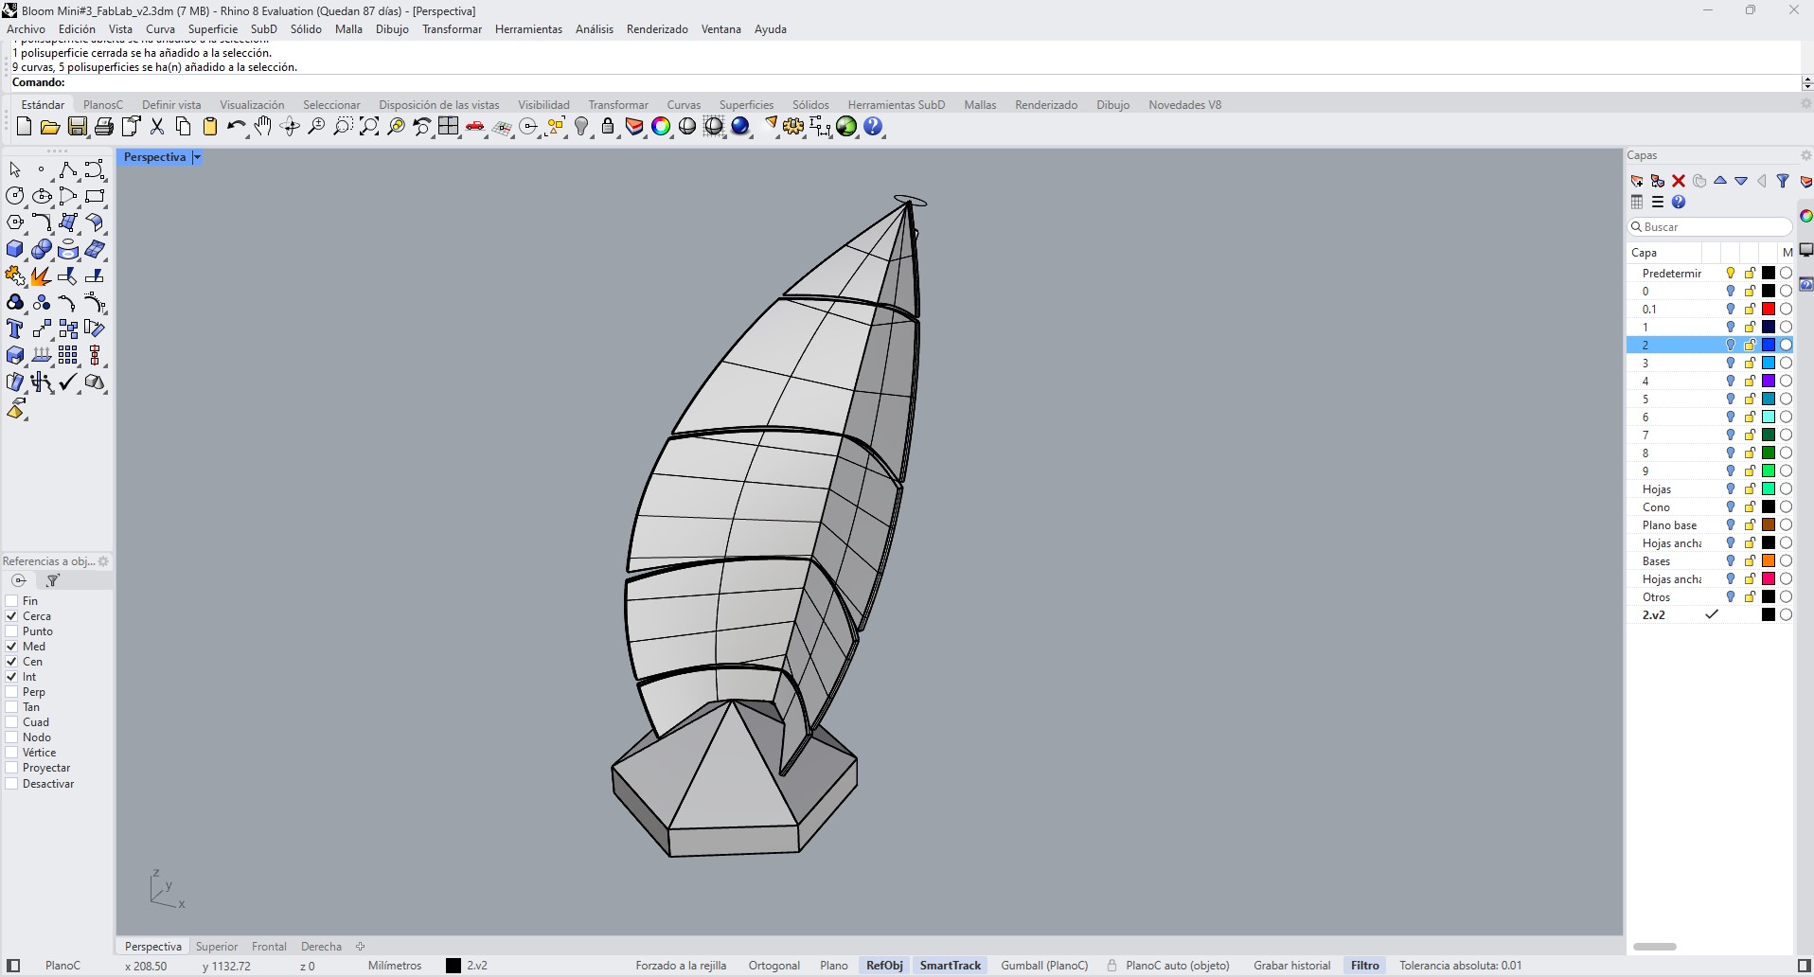The image size is (1814, 977).
Task: Change the red color swatch of layer 0.1
Action: pyautogui.click(x=1768, y=310)
